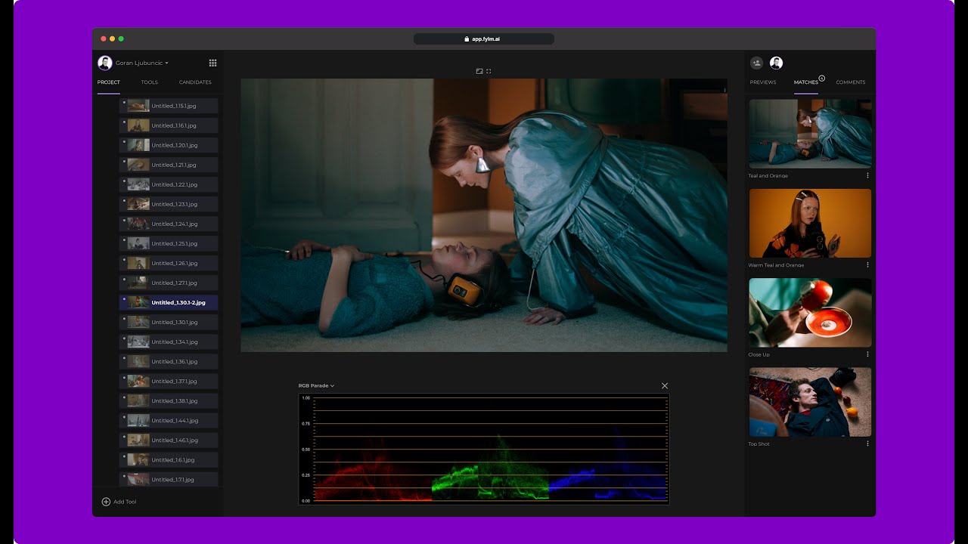Screen dimensions: 968x544
Task: Click the browser address bar app.fylm.ai
Action: (x=484, y=39)
